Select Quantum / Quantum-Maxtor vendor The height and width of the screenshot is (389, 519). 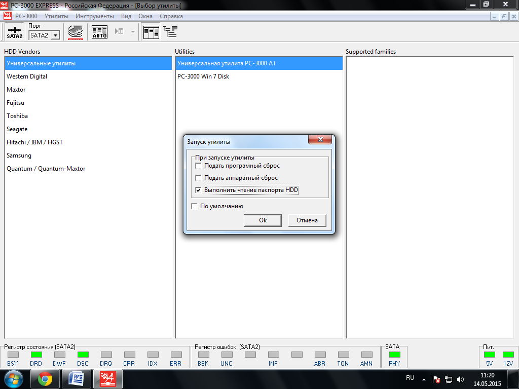88,169
